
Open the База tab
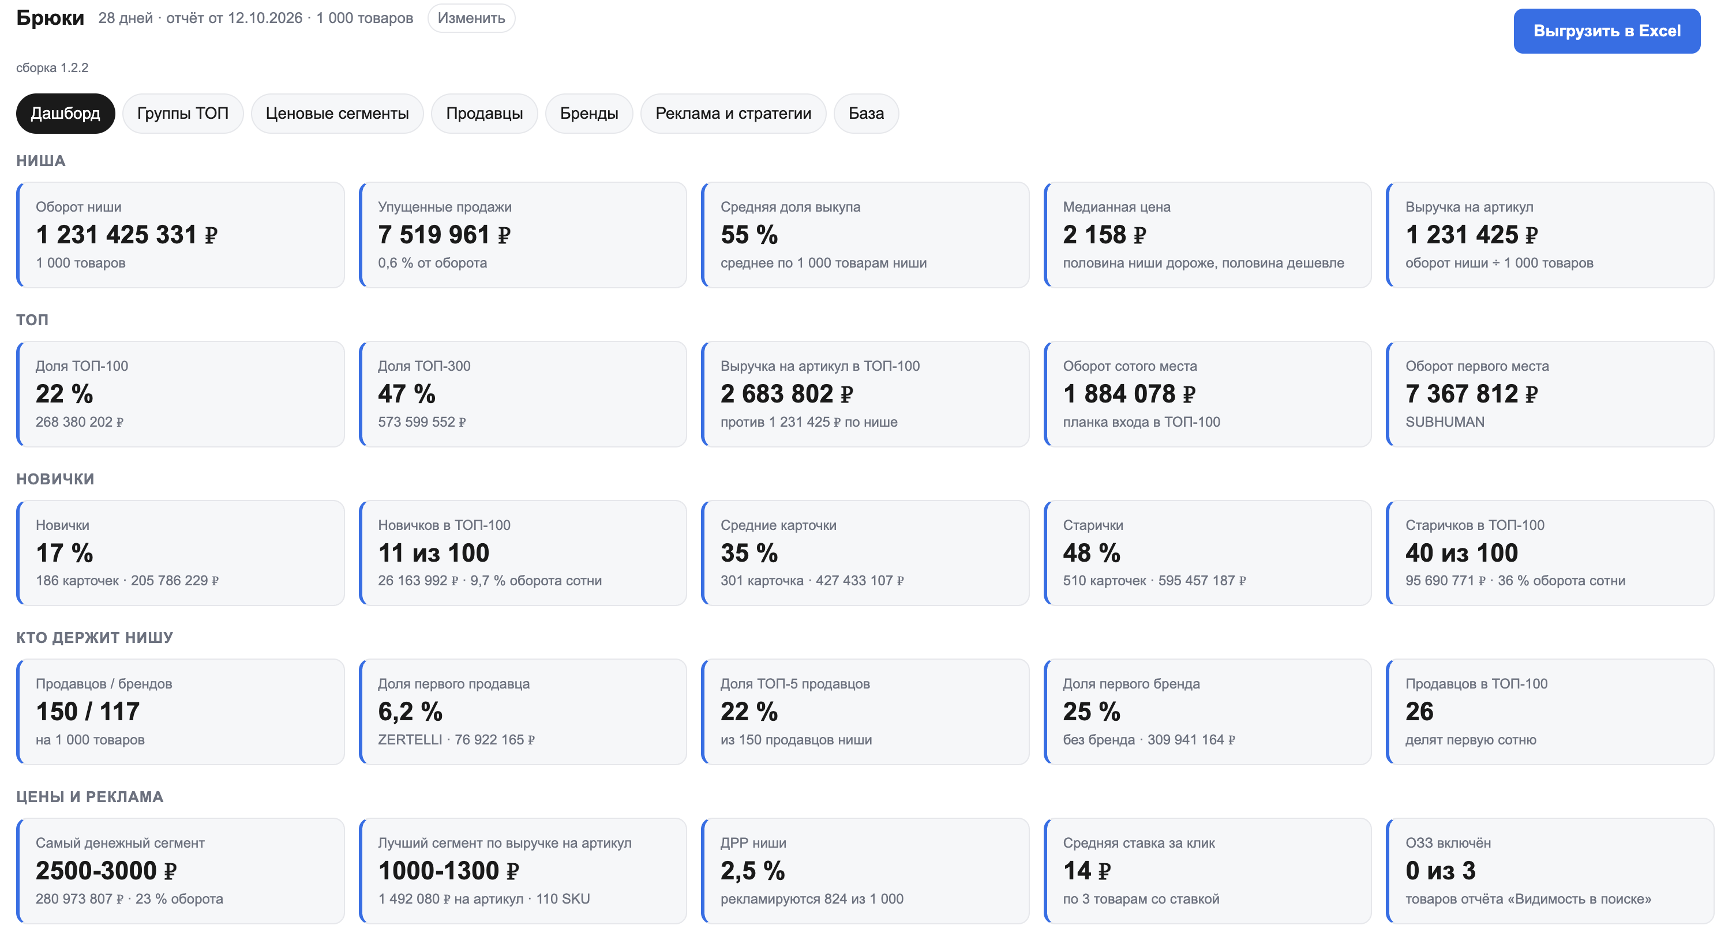(866, 114)
